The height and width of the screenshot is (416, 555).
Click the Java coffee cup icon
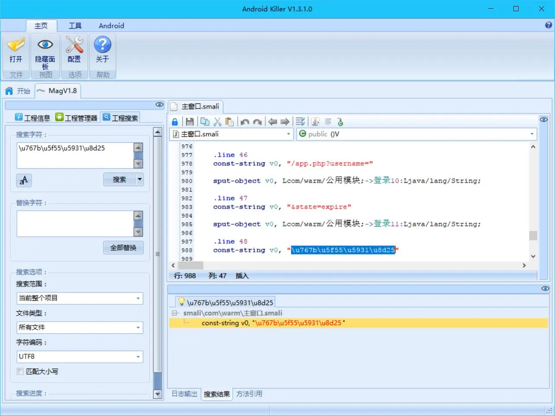316,122
